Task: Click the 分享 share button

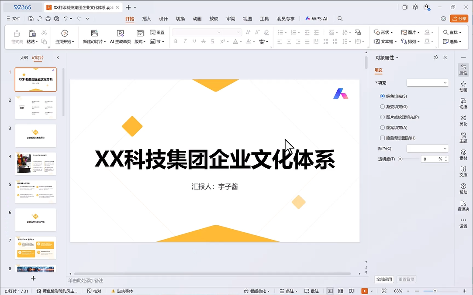Action: [459, 19]
